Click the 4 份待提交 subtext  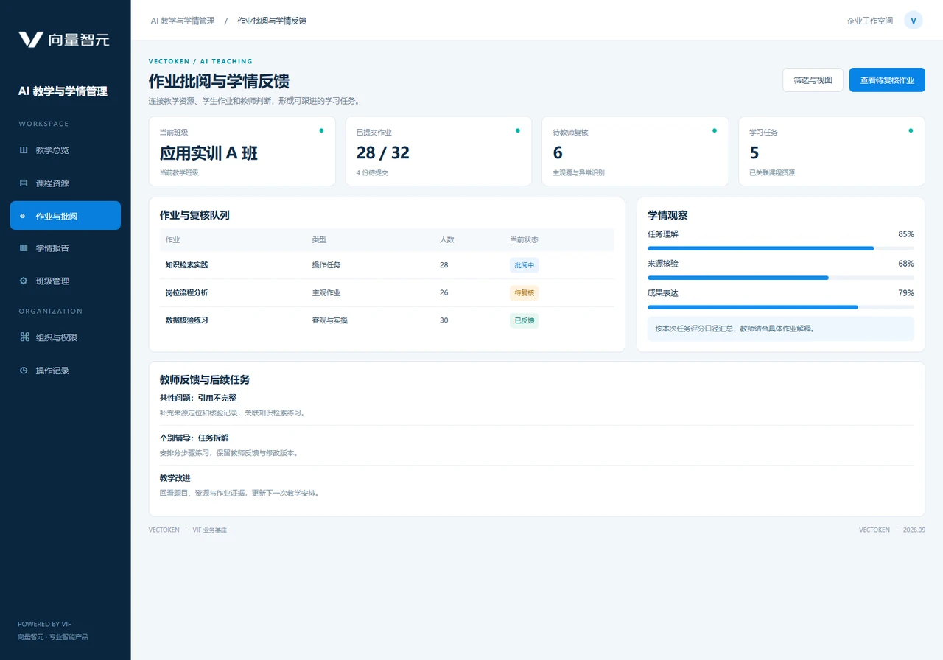pyautogui.click(x=372, y=172)
